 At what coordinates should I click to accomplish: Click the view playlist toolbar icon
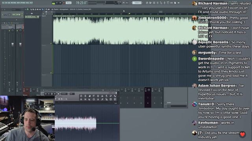(147, 3)
